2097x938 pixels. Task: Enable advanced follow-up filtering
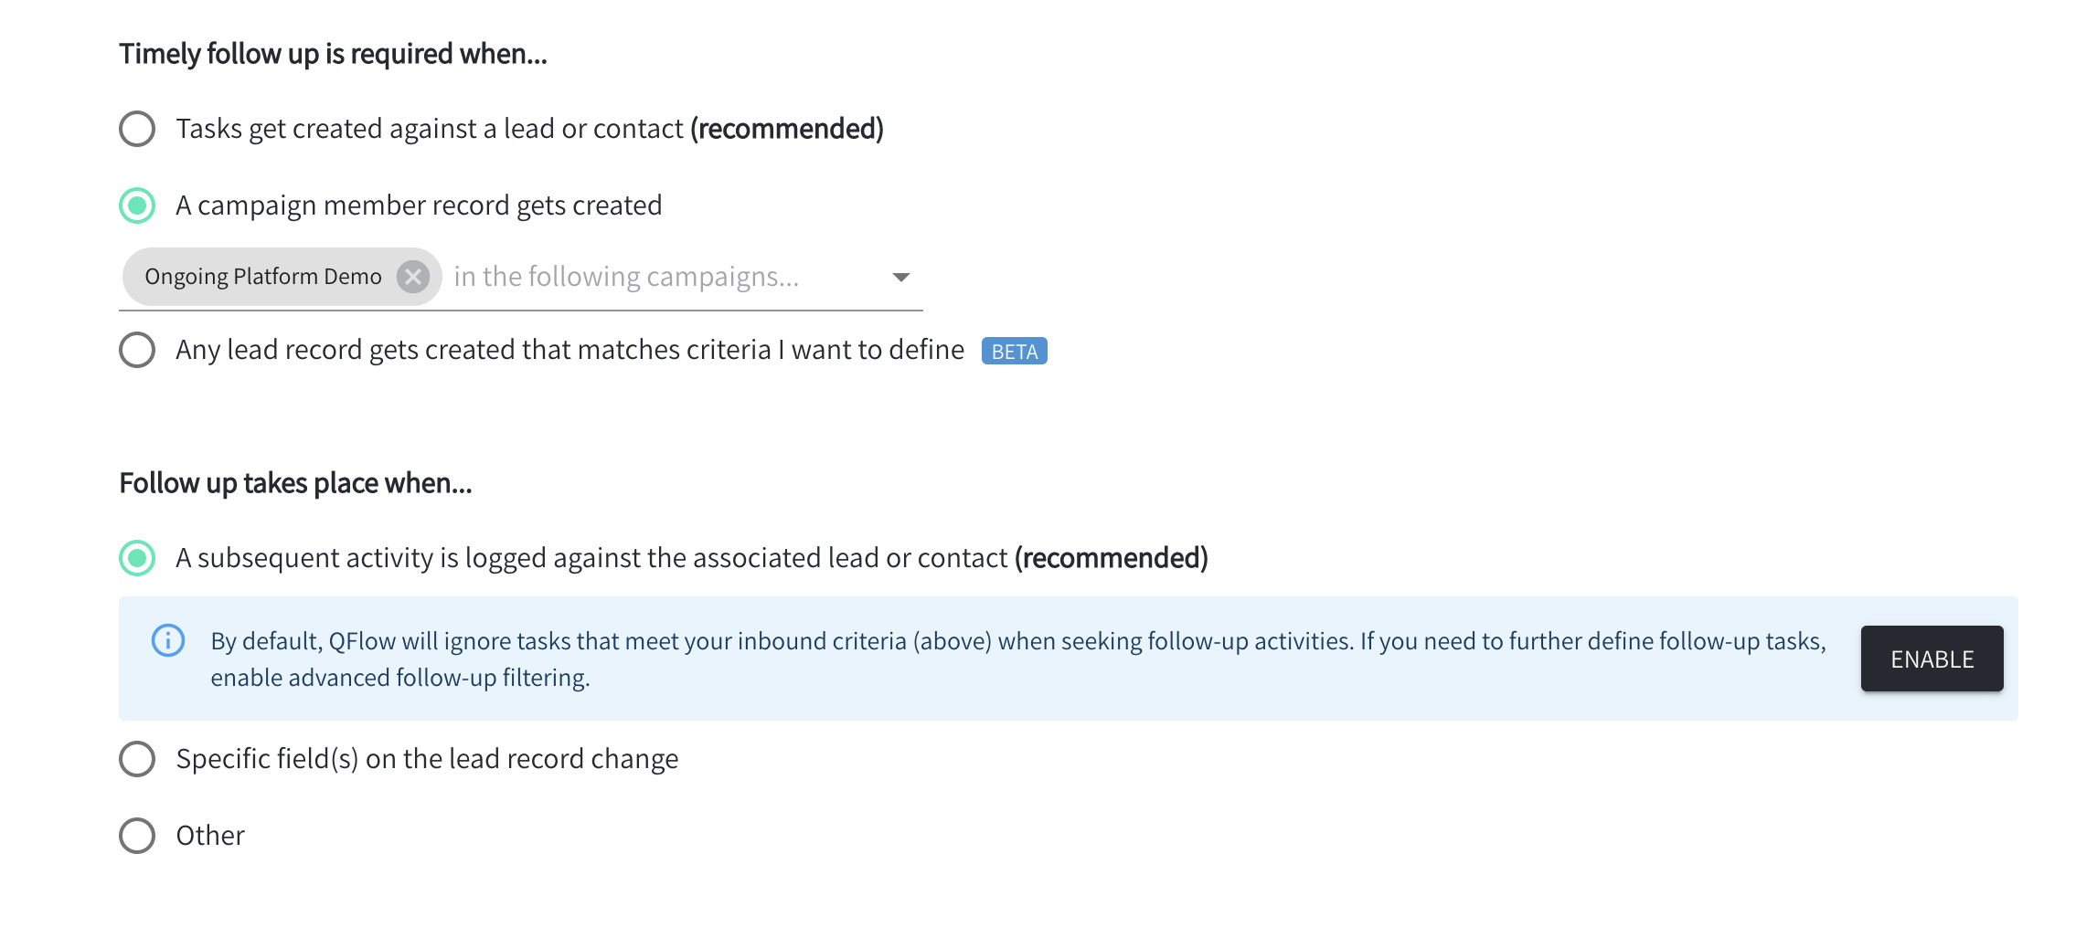click(x=1931, y=658)
